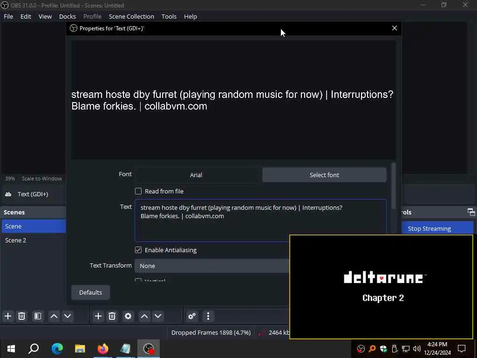Click the Text (GDI+) source label
Screen dimensions: 477x358
(33, 194)
